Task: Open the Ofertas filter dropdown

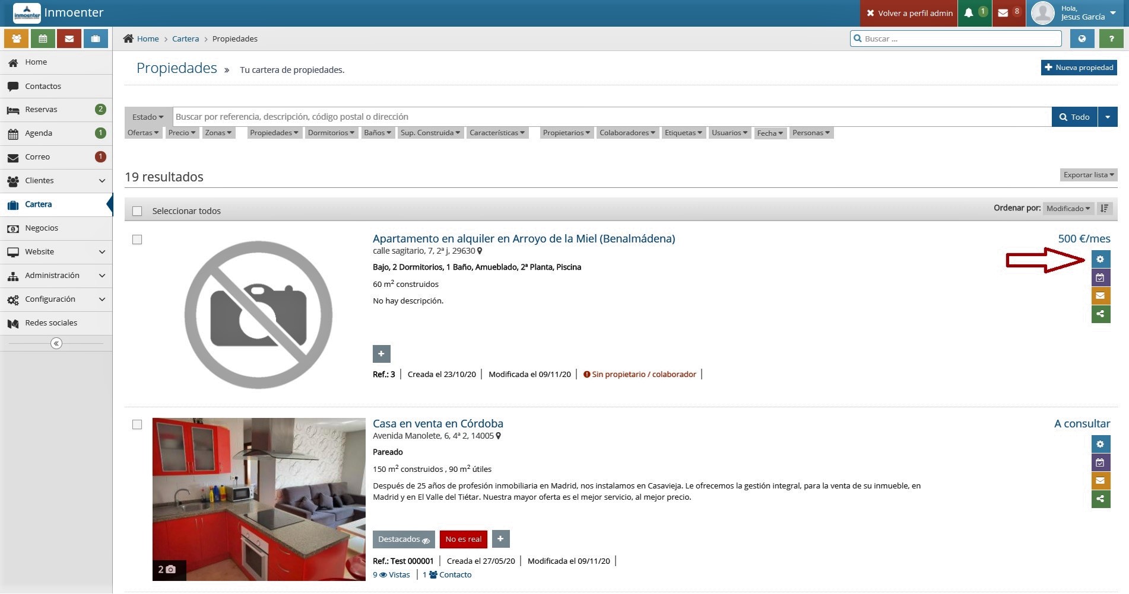Action: pyautogui.click(x=143, y=133)
